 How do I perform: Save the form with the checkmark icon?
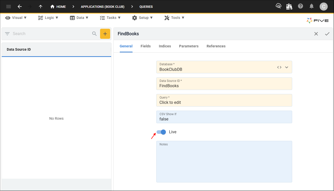[327, 34]
